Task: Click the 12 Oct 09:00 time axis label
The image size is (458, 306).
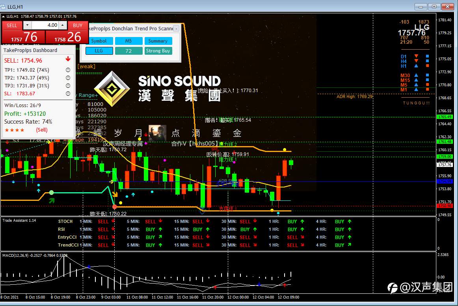Action: pyautogui.click(x=288, y=297)
